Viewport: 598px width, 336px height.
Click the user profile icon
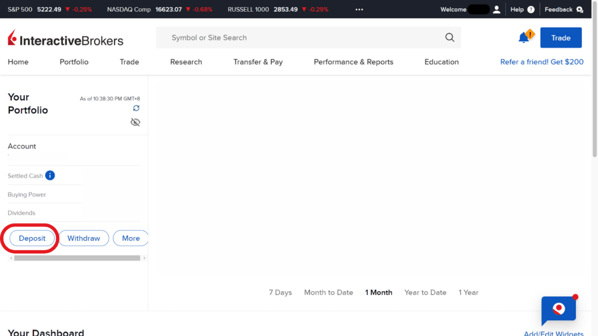(497, 9)
